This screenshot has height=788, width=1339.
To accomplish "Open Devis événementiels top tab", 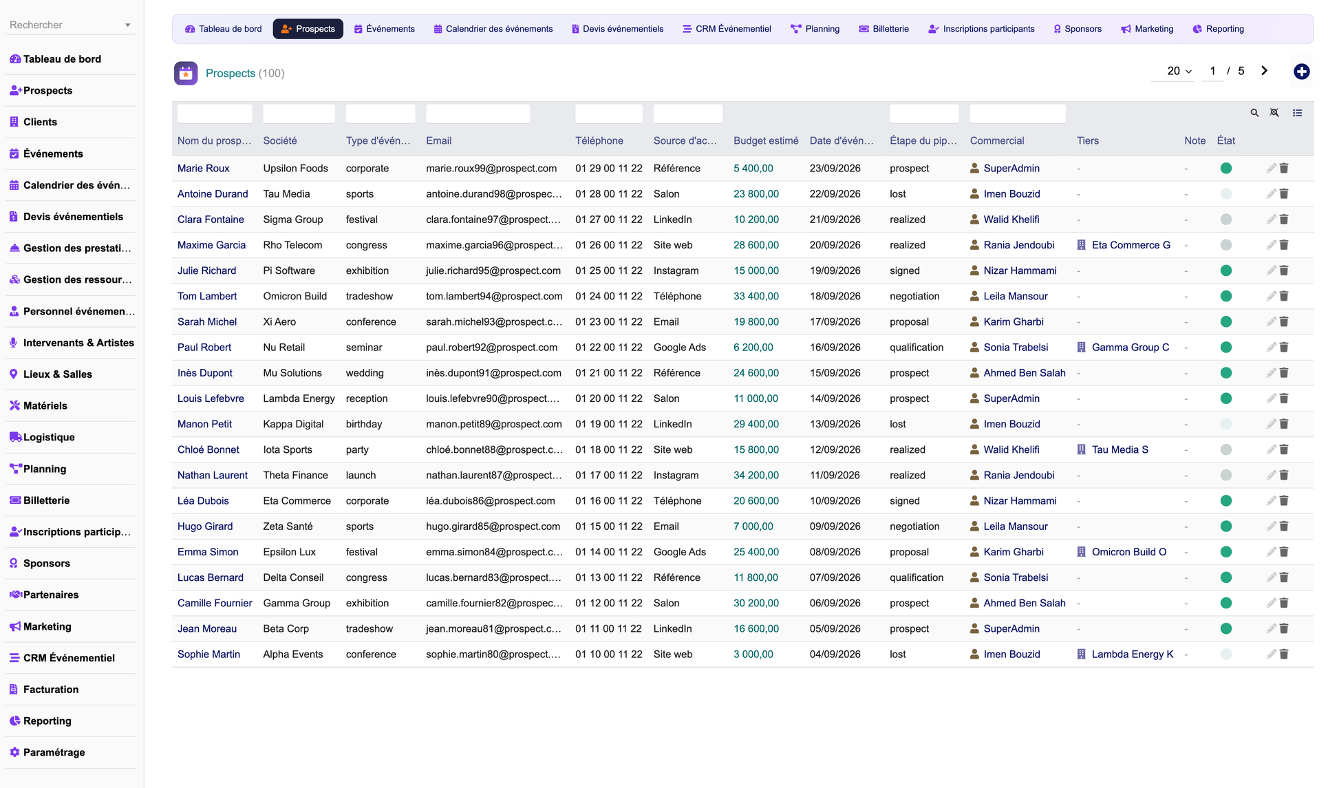I will pos(618,29).
